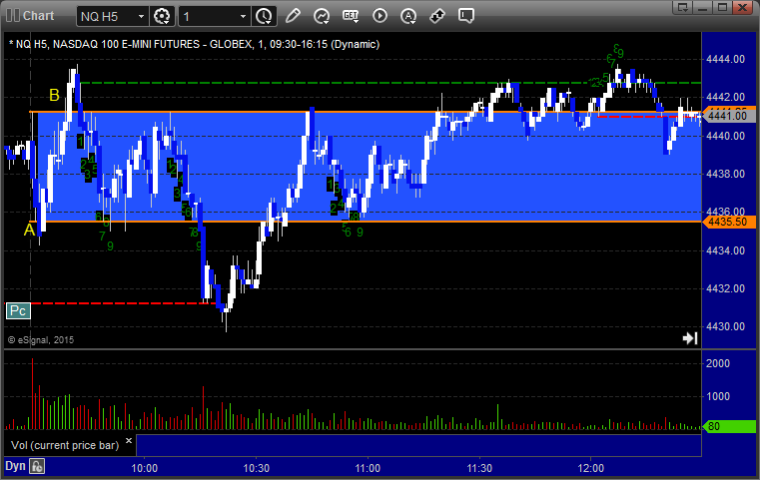Click the 2000 volume axis label

click(x=718, y=363)
